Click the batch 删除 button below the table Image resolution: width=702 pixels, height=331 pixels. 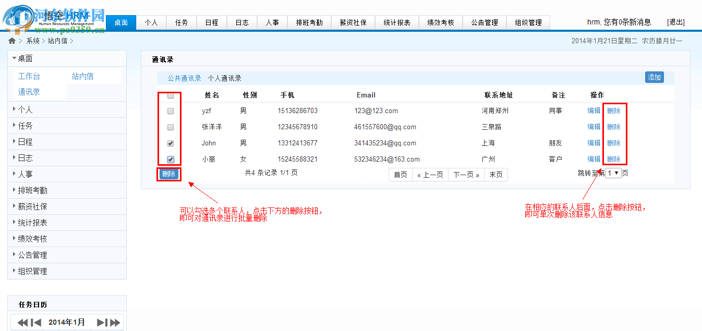(168, 175)
